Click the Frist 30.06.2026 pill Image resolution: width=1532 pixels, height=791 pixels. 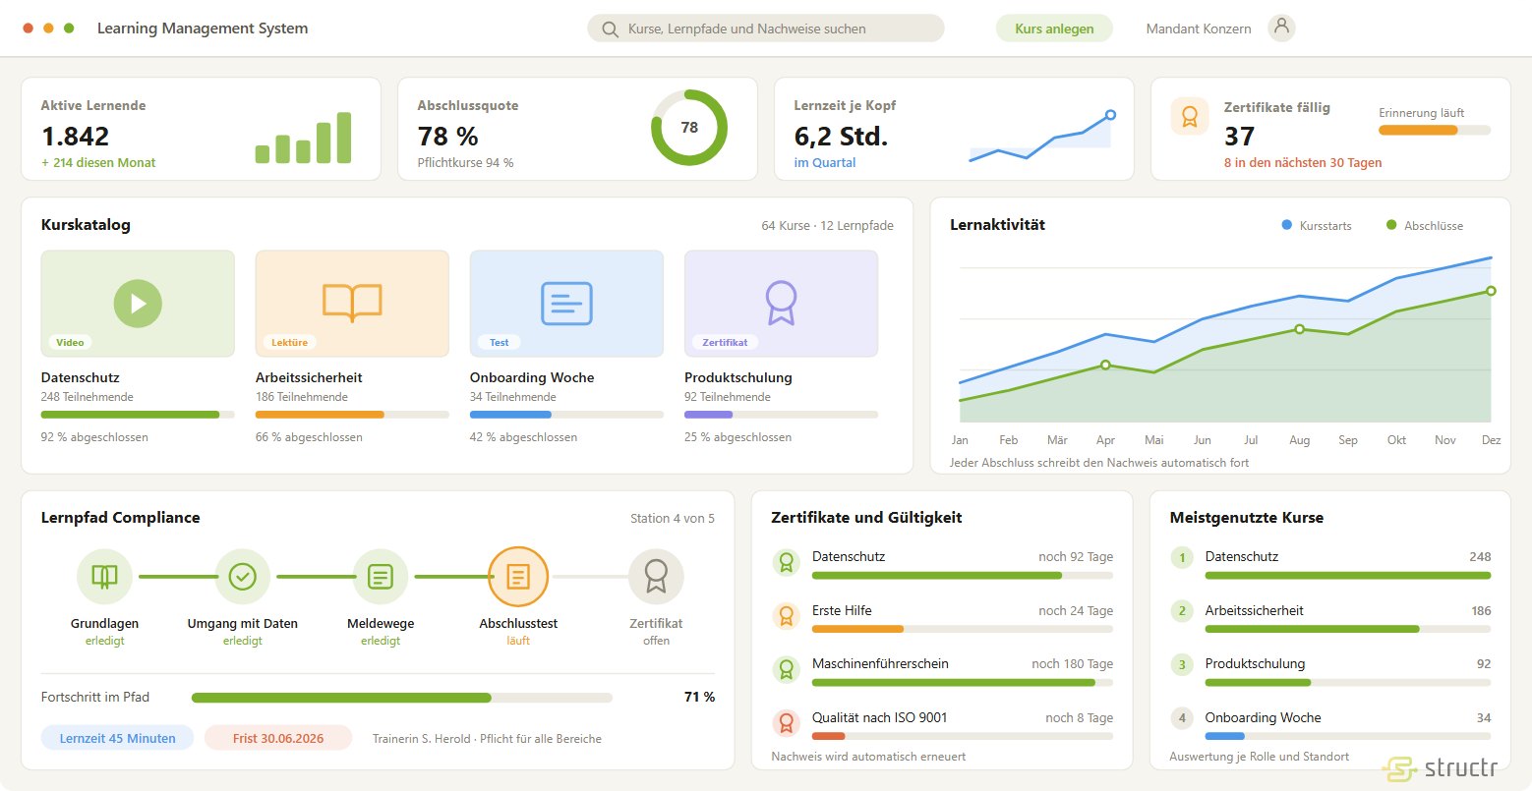pyautogui.click(x=278, y=738)
